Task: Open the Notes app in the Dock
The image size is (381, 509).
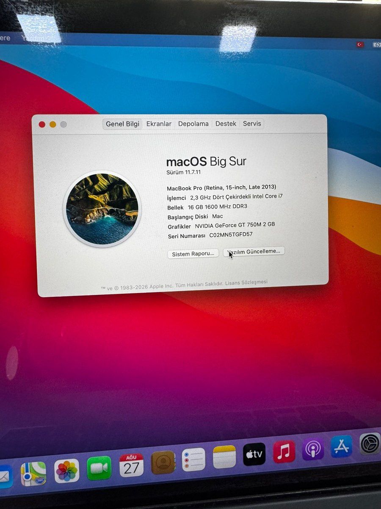Action: [x=224, y=457]
